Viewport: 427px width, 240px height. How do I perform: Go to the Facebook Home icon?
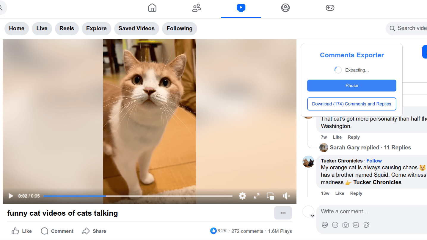point(152,8)
